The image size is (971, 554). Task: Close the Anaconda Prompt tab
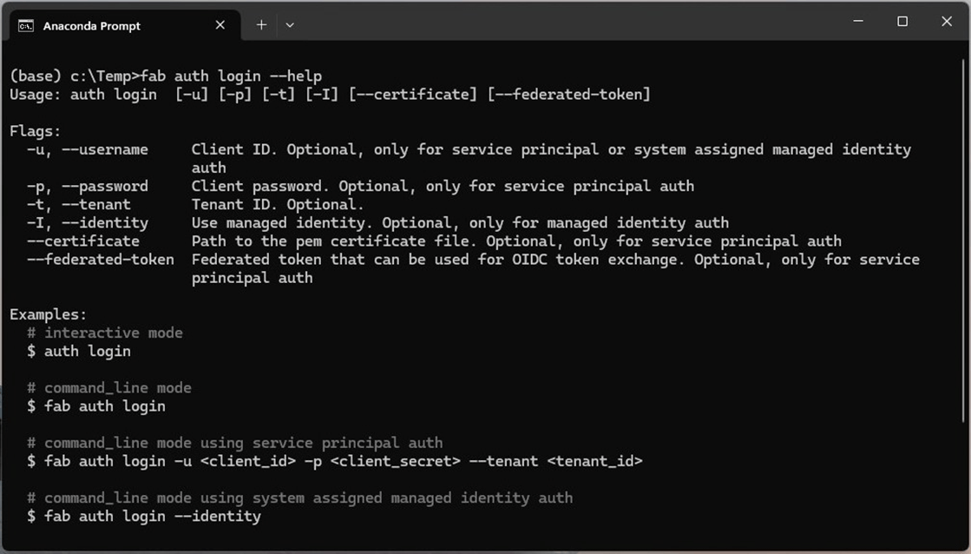coord(220,25)
